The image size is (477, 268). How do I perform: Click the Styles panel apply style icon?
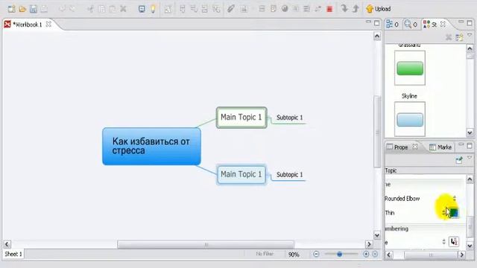pyautogui.click(x=459, y=37)
